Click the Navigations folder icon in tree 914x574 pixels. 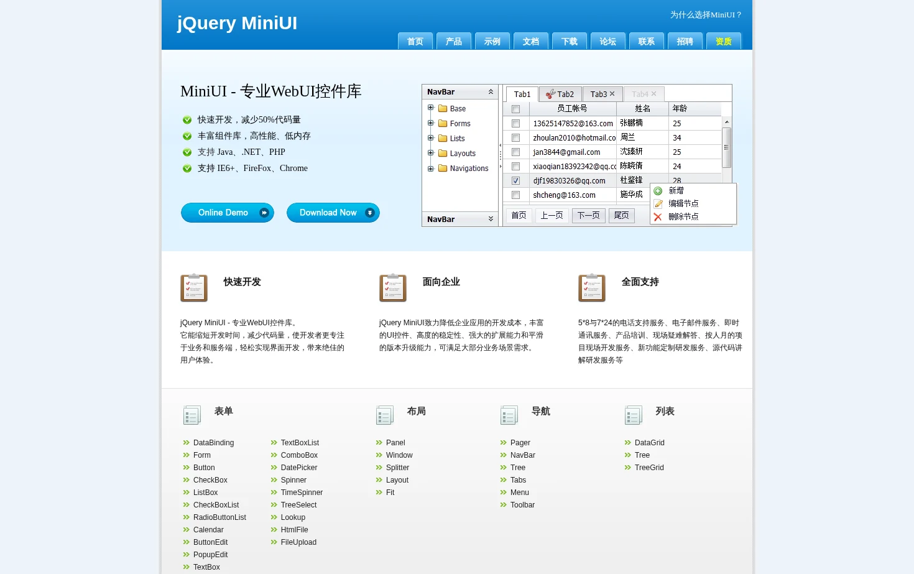click(443, 168)
